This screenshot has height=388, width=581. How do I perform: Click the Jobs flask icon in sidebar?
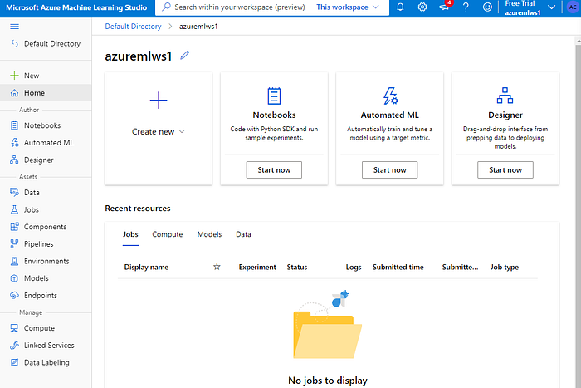click(x=14, y=209)
